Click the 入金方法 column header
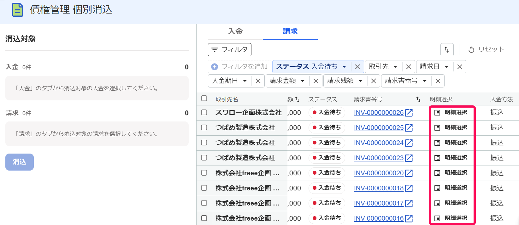The width and height of the screenshot is (519, 225). [502, 99]
